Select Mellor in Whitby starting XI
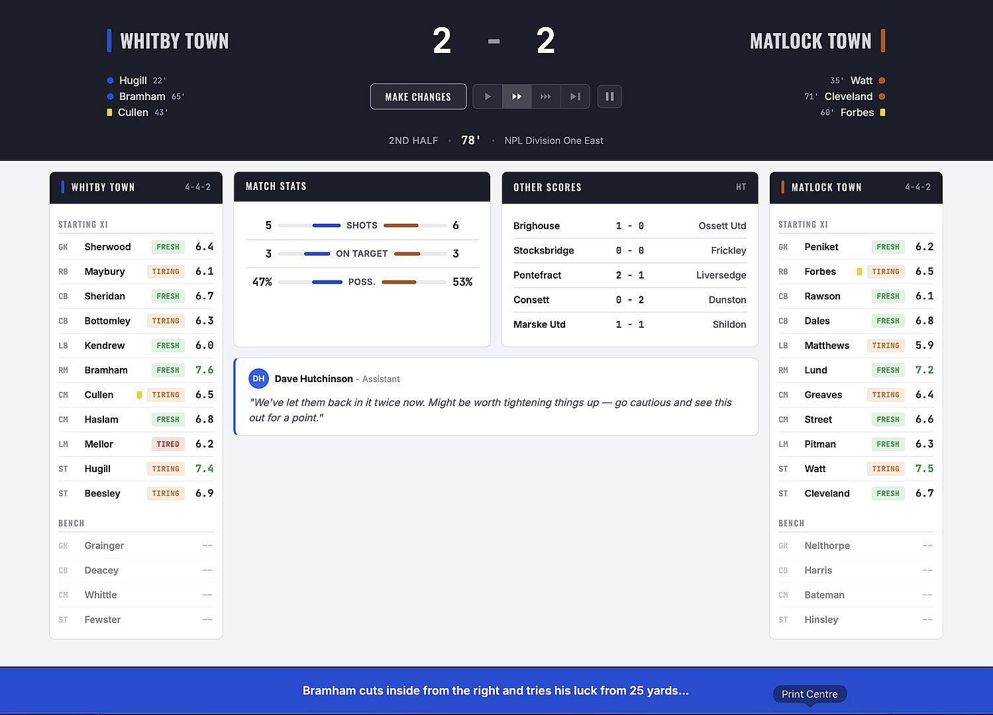The image size is (993, 715). (136, 444)
